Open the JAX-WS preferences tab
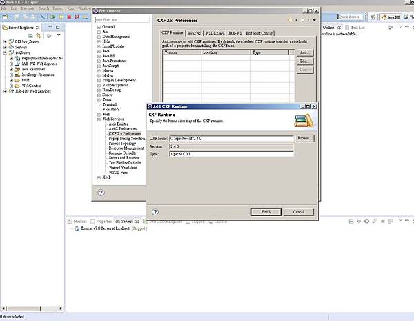 tap(235, 33)
